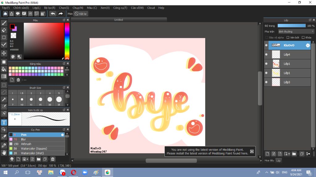
Task: Select the Lasso selection tool
Action: (x=4, y=92)
